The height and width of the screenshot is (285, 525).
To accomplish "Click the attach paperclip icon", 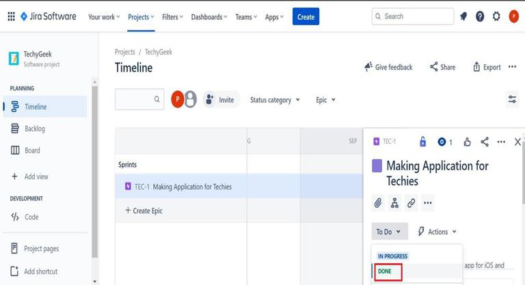I will 378,202.
